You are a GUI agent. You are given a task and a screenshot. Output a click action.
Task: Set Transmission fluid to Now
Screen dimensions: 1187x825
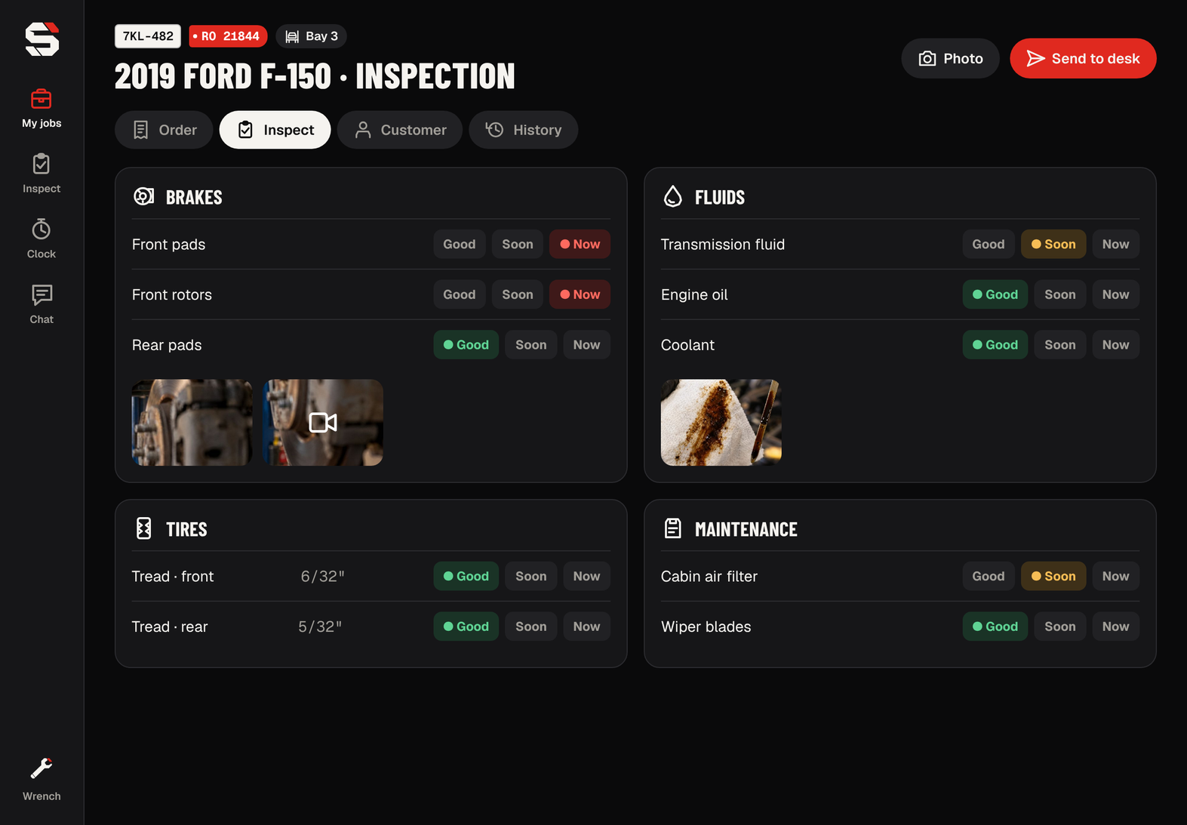click(1115, 244)
